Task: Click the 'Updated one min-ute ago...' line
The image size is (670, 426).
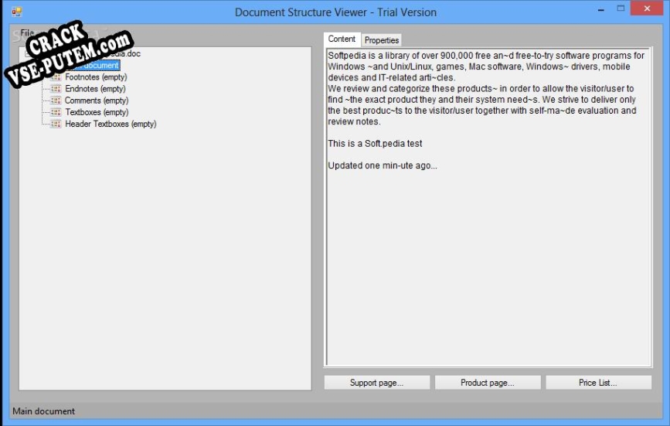Action: pos(383,165)
